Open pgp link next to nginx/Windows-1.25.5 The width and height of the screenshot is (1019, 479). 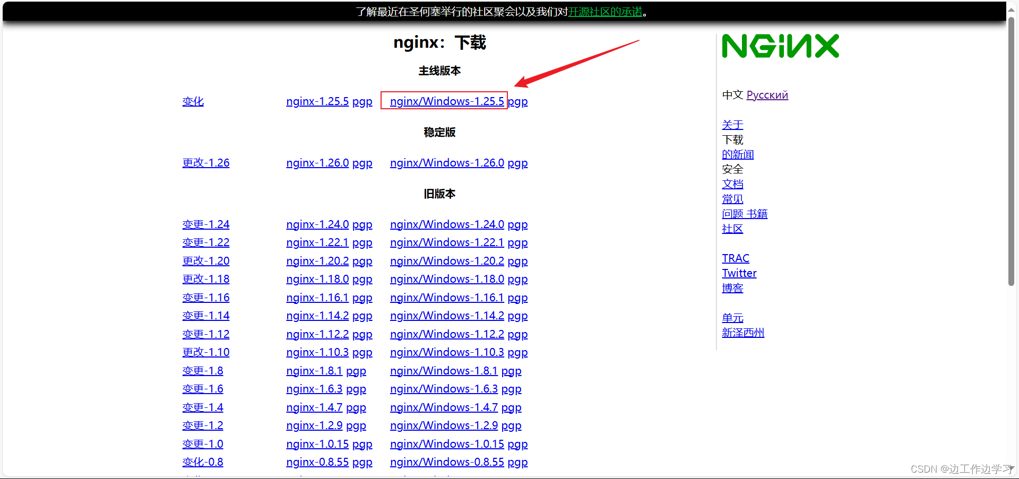(518, 101)
